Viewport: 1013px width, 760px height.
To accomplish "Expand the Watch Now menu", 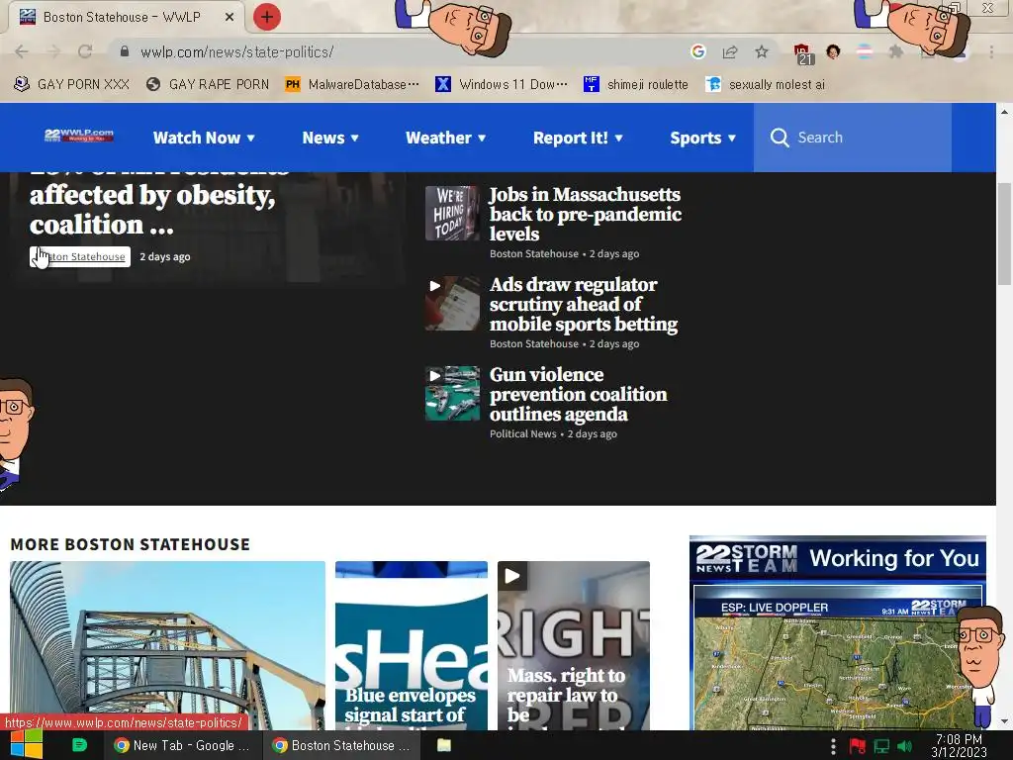I will pos(204,138).
